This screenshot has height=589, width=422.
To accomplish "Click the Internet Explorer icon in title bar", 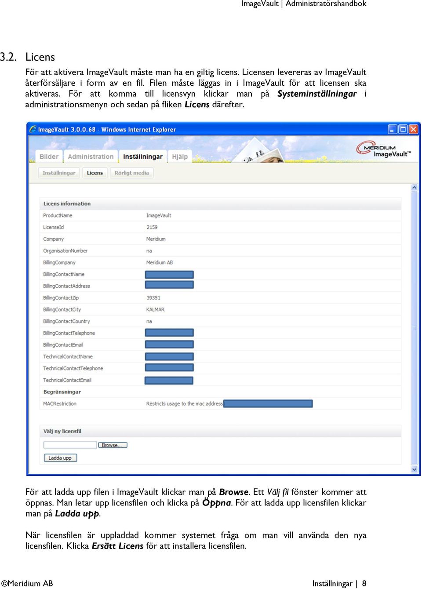I will pos(33,129).
